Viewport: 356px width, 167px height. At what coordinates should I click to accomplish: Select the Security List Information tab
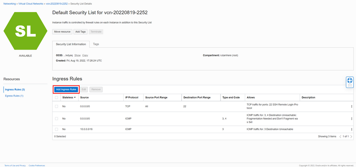(71, 44)
